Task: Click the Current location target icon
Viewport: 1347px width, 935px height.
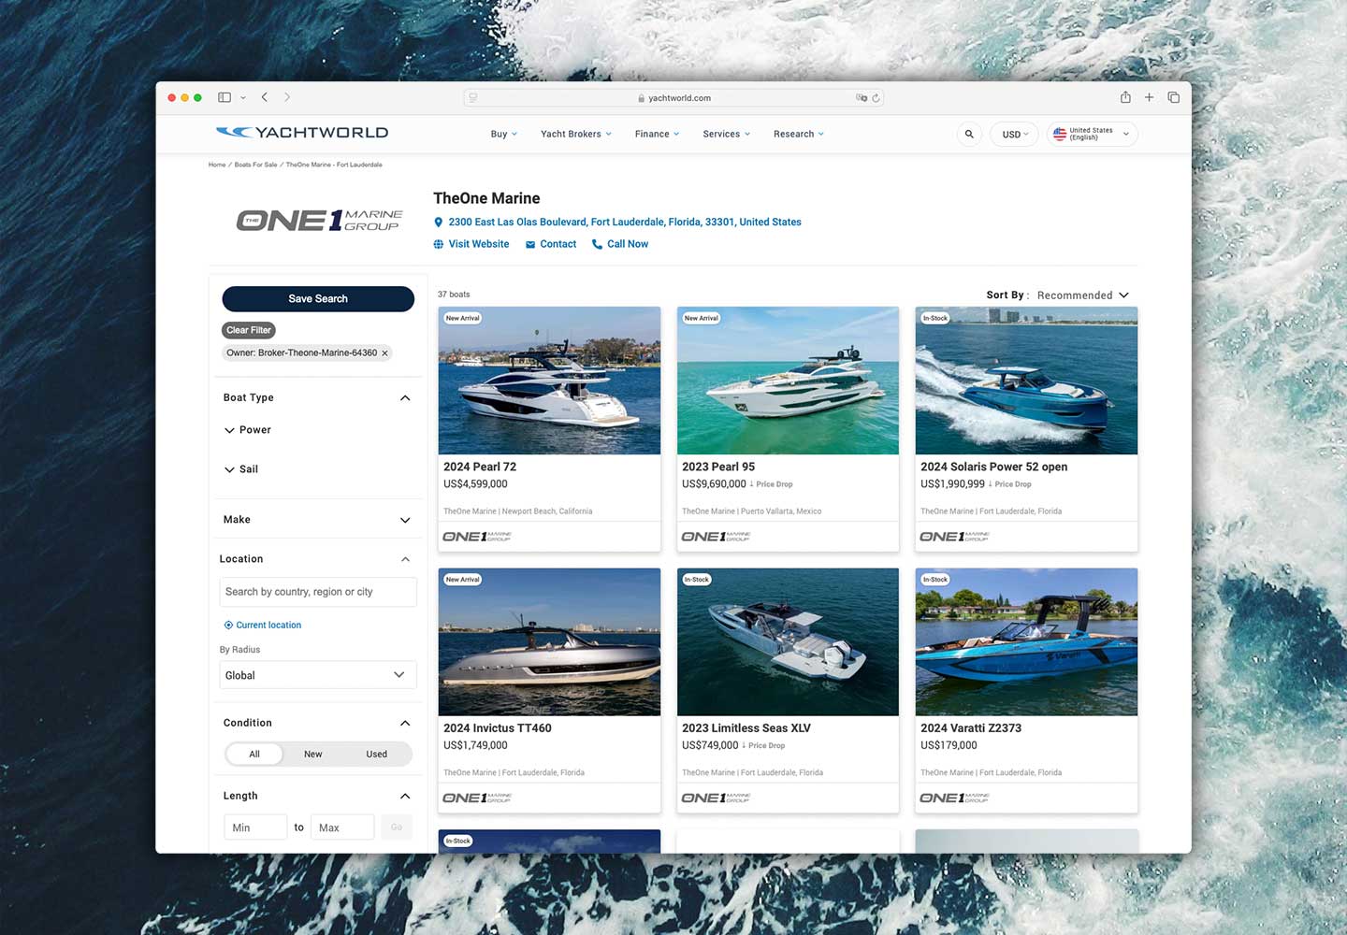Action: click(x=228, y=626)
